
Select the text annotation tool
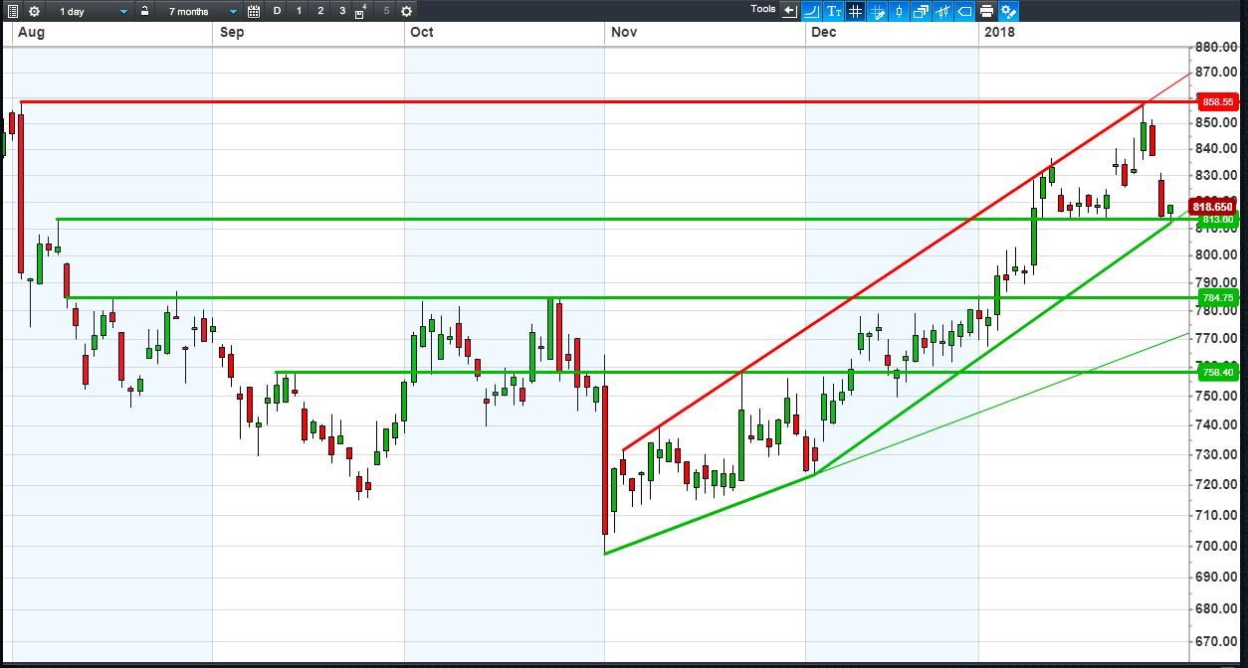pos(833,11)
